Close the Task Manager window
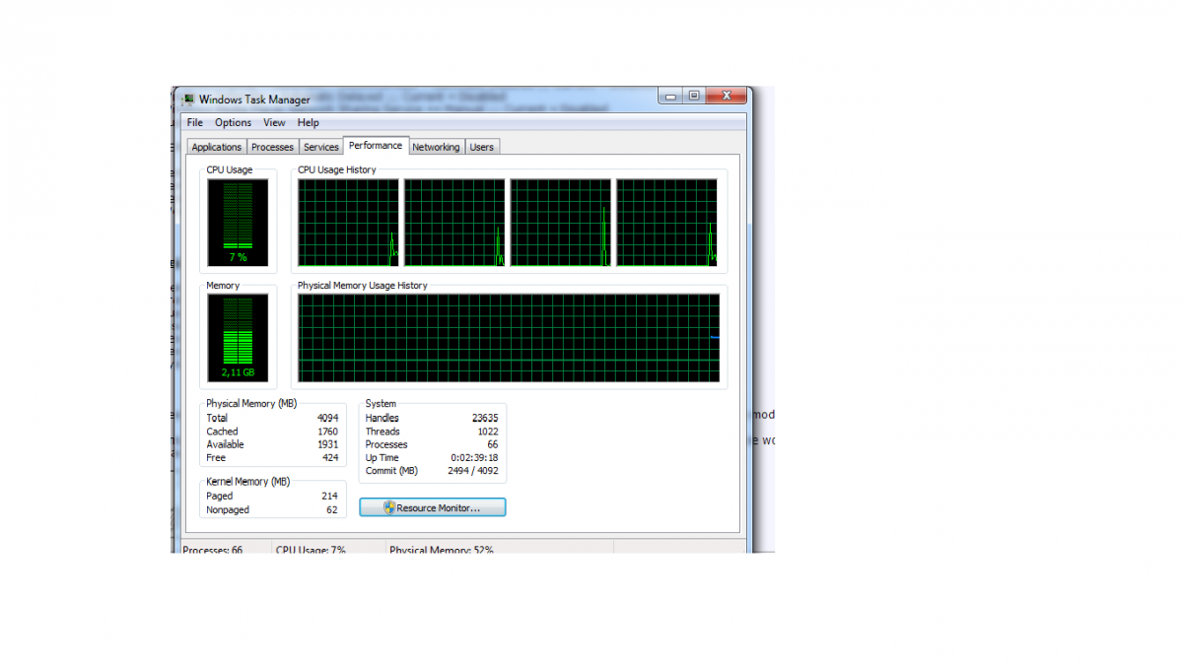The image size is (1183, 668). (727, 96)
